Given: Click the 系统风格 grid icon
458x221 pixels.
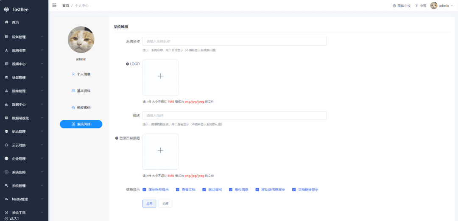Looking at the screenshot, I should (73, 124).
